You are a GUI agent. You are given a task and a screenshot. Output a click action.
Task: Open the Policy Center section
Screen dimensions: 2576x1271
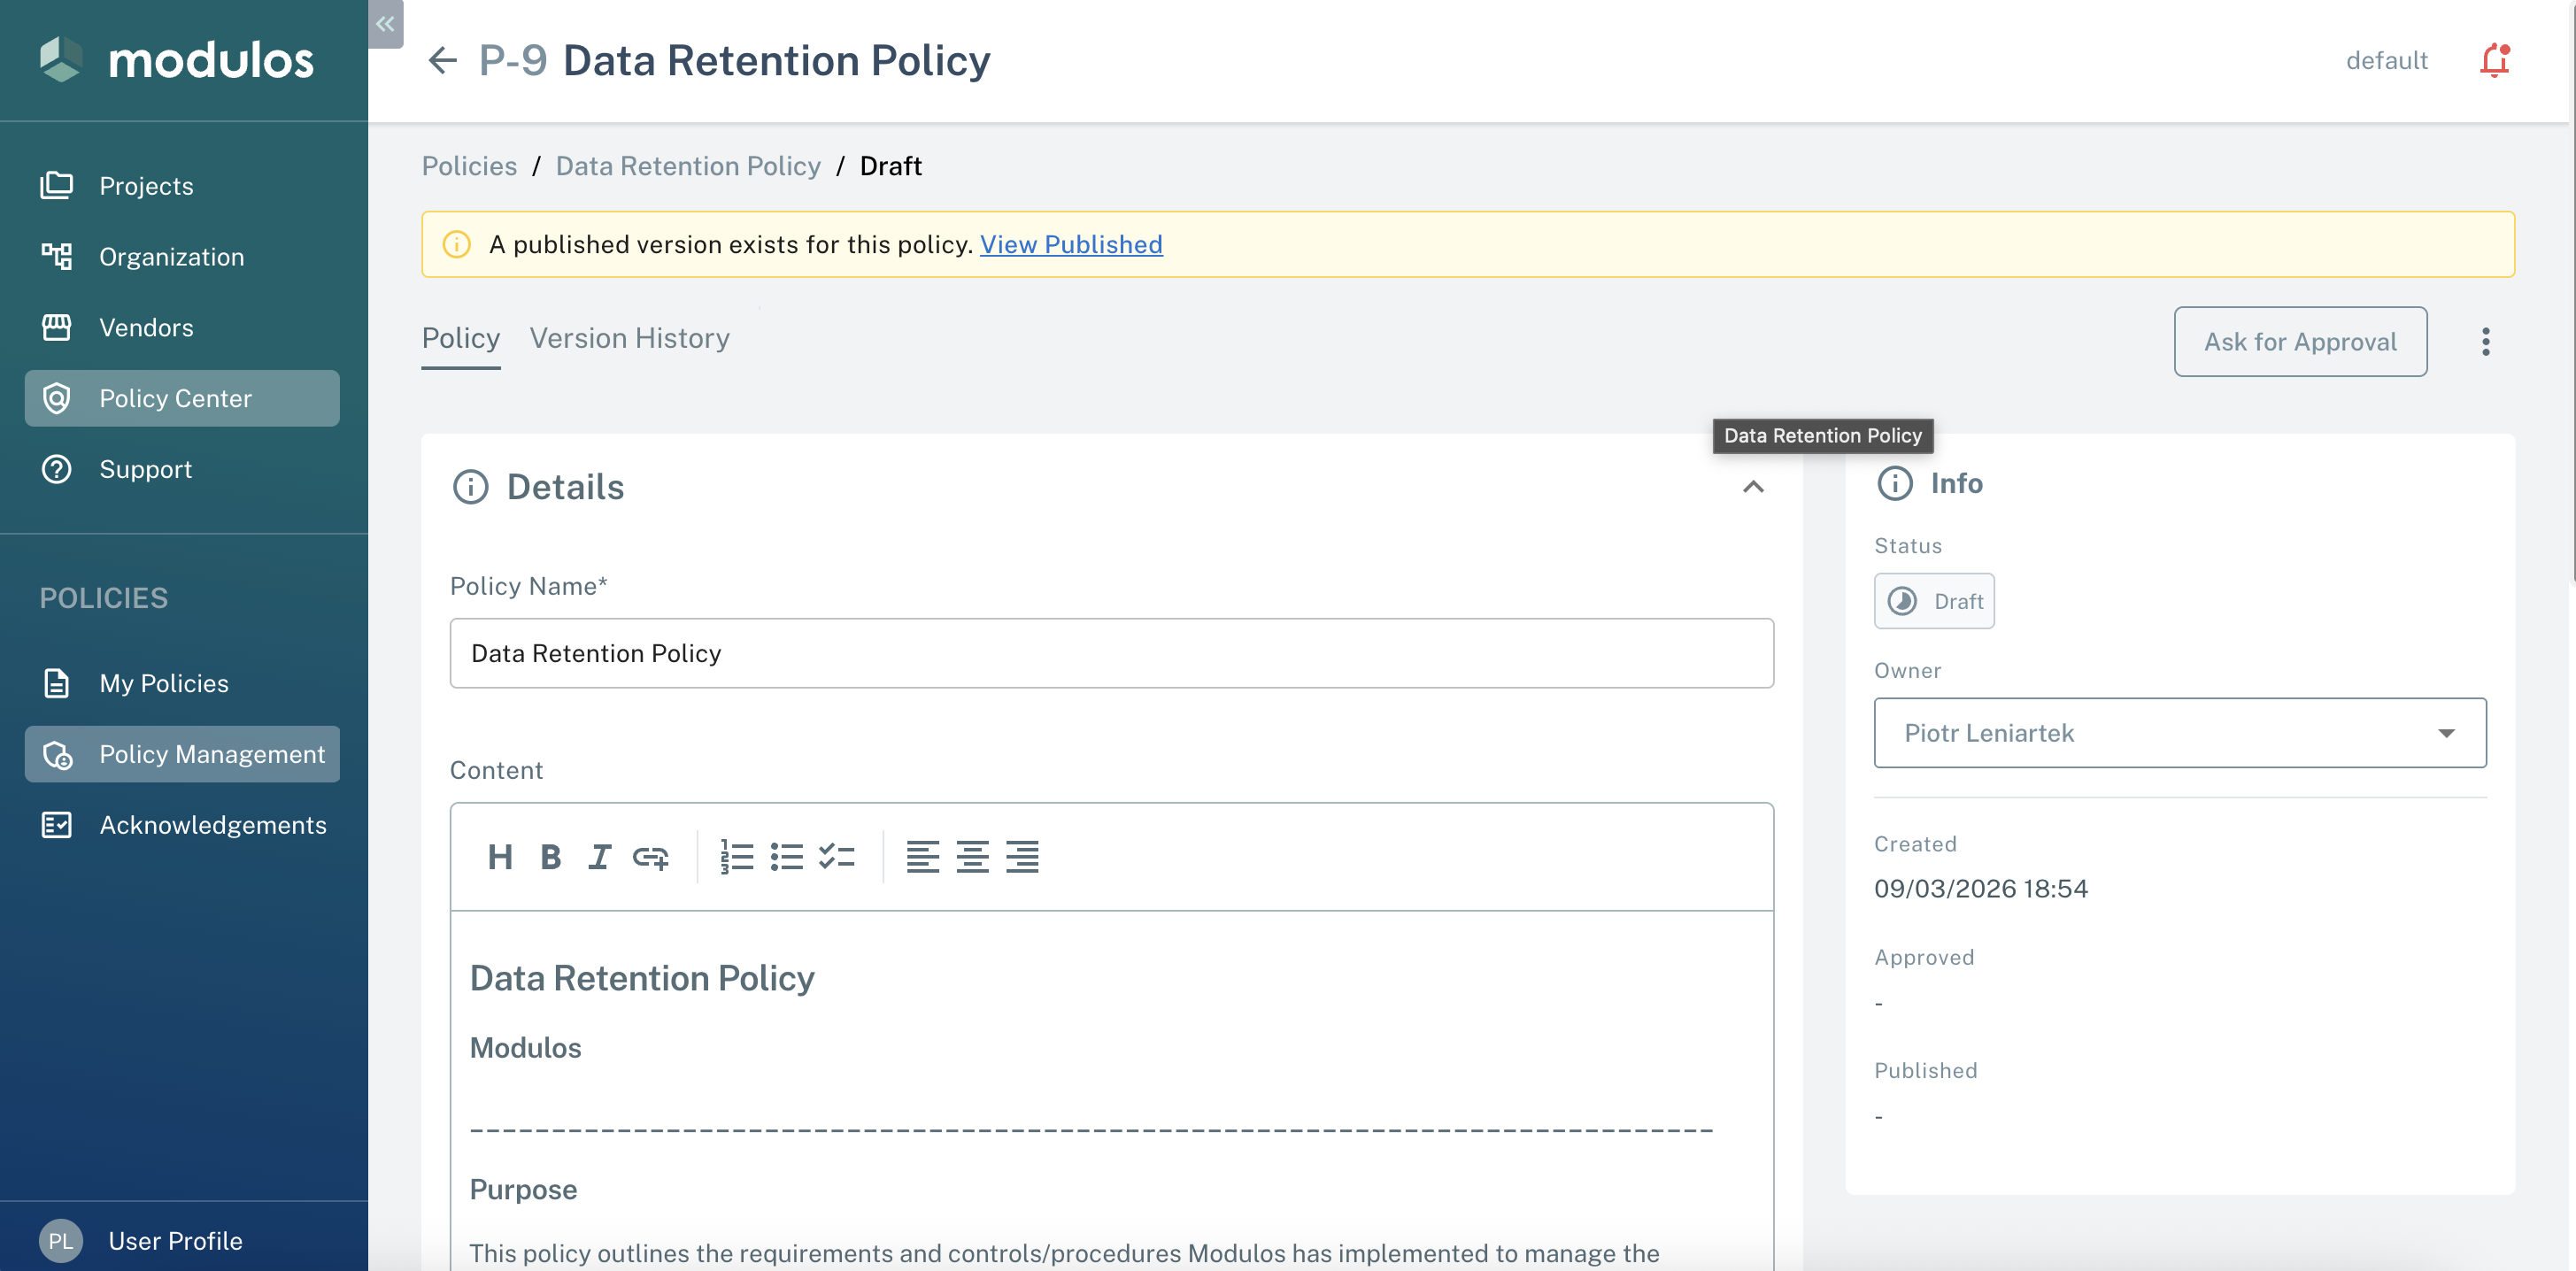click(x=175, y=397)
